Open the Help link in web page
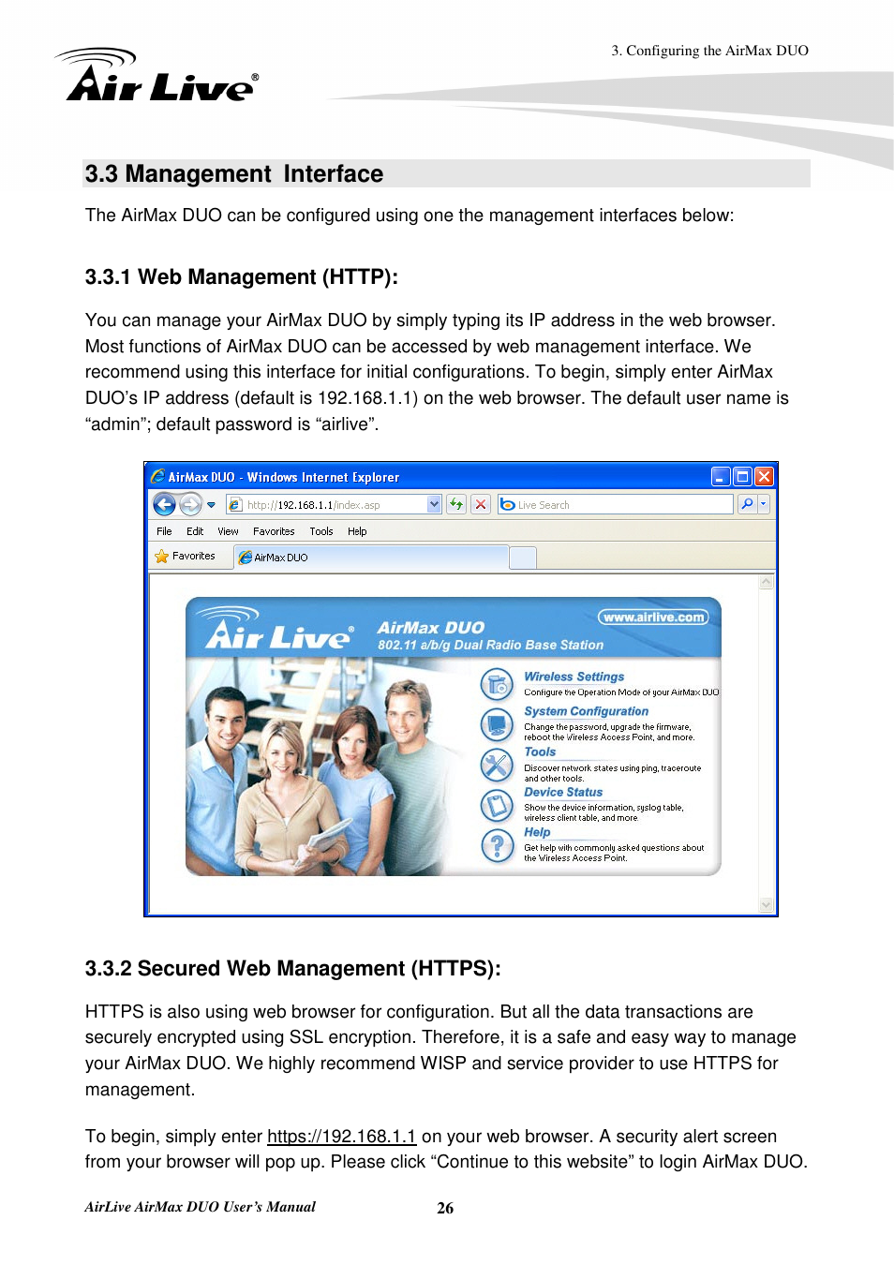 (x=537, y=832)
